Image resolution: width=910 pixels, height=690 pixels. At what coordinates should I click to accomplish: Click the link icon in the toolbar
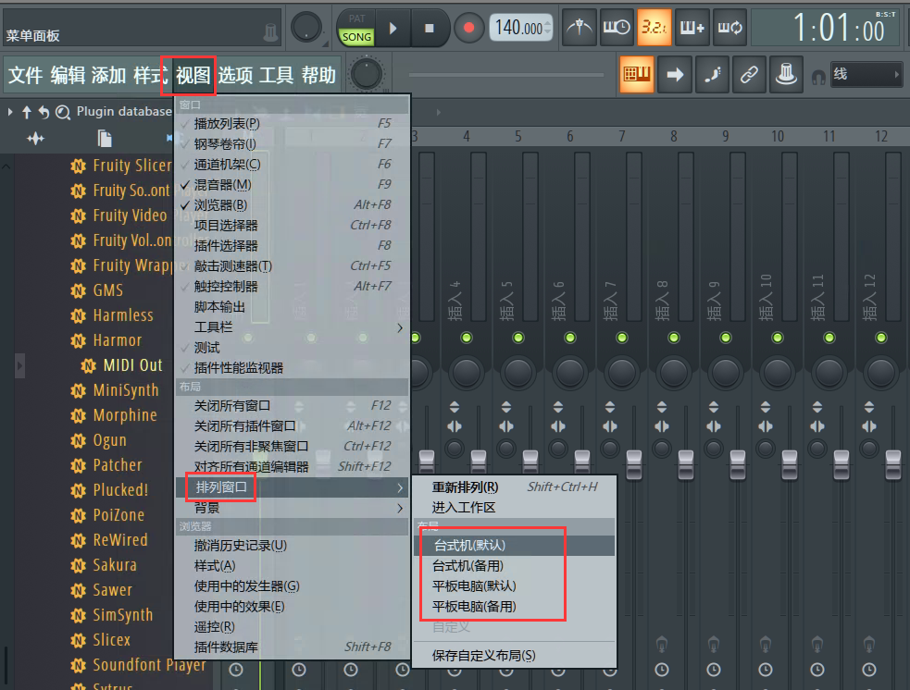748,75
